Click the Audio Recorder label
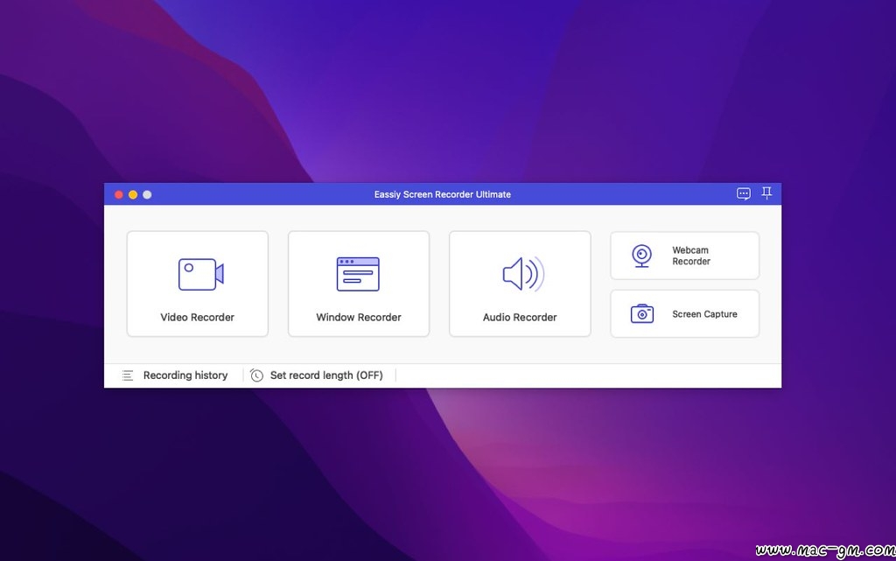 (x=520, y=317)
